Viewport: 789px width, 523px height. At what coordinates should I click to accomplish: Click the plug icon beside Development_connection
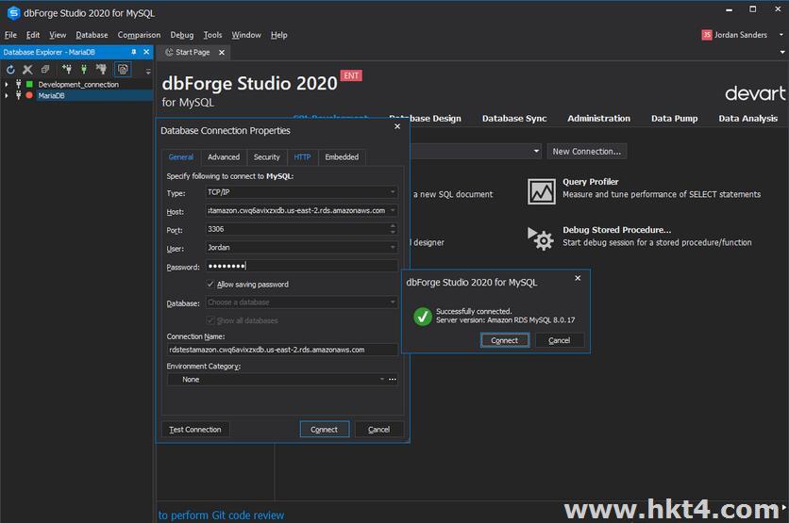tap(19, 84)
